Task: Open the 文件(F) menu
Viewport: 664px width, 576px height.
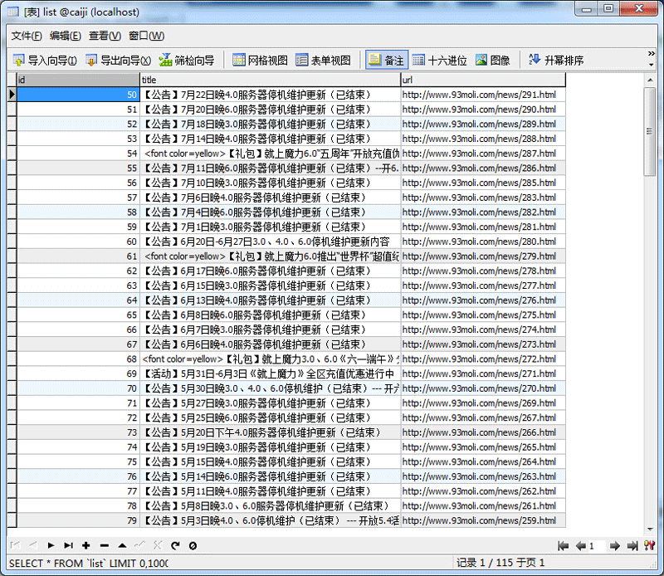Action: [26, 36]
